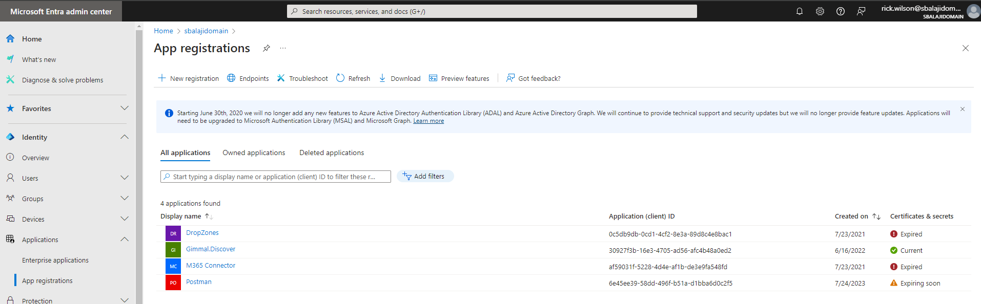Click the help question mark icon

click(841, 11)
